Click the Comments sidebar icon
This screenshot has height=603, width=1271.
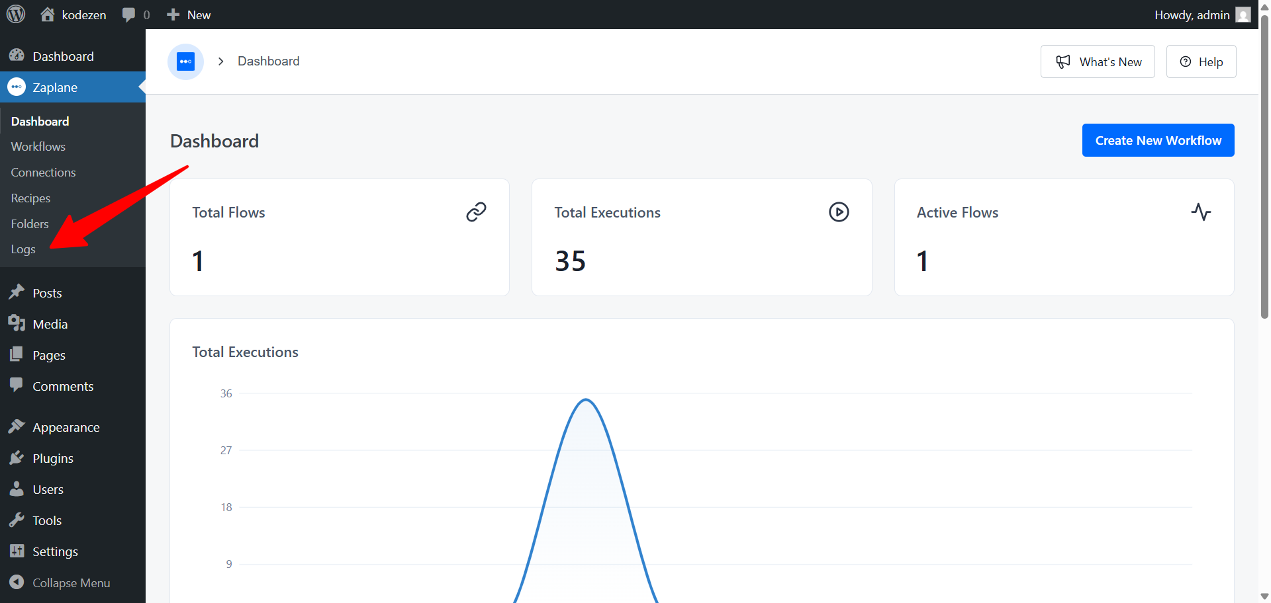(x=17, y=385)
